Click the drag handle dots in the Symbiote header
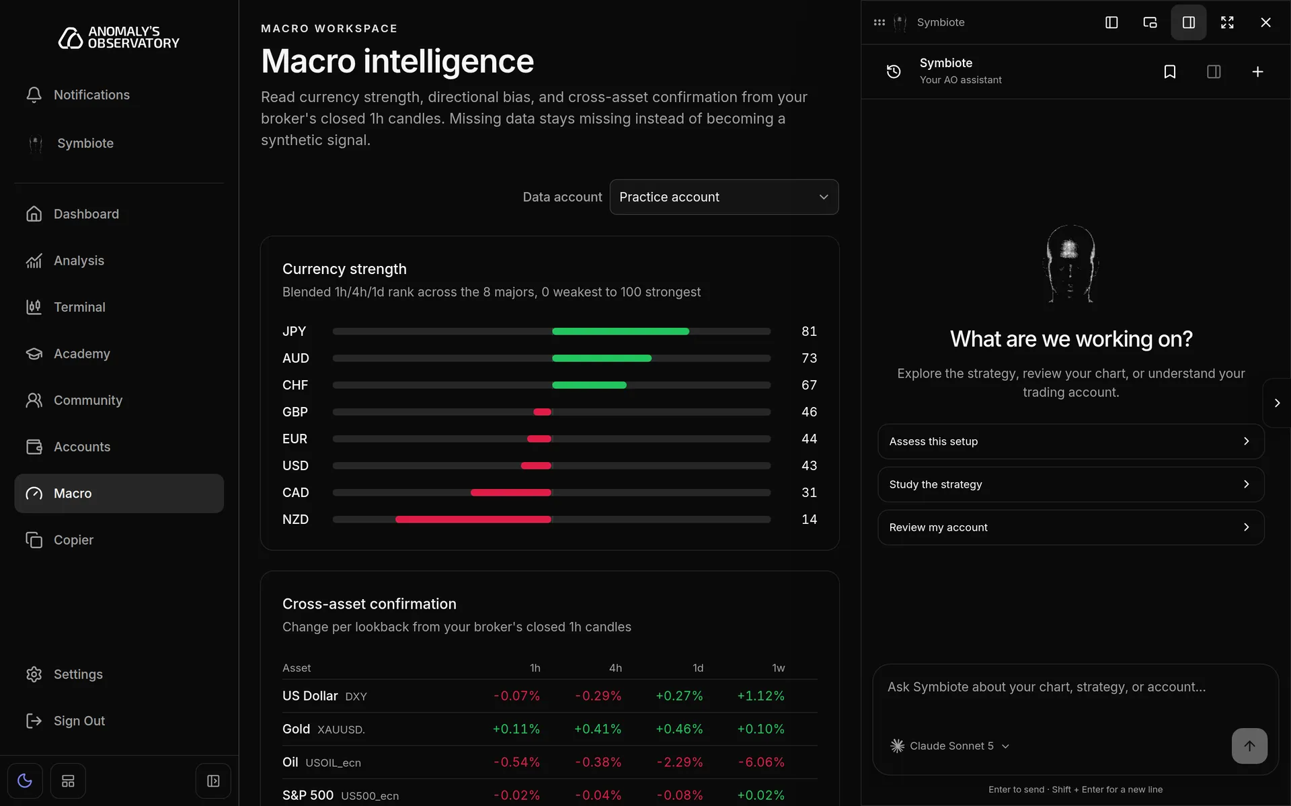Screen dimensions: 1291x806 [879, 22]
